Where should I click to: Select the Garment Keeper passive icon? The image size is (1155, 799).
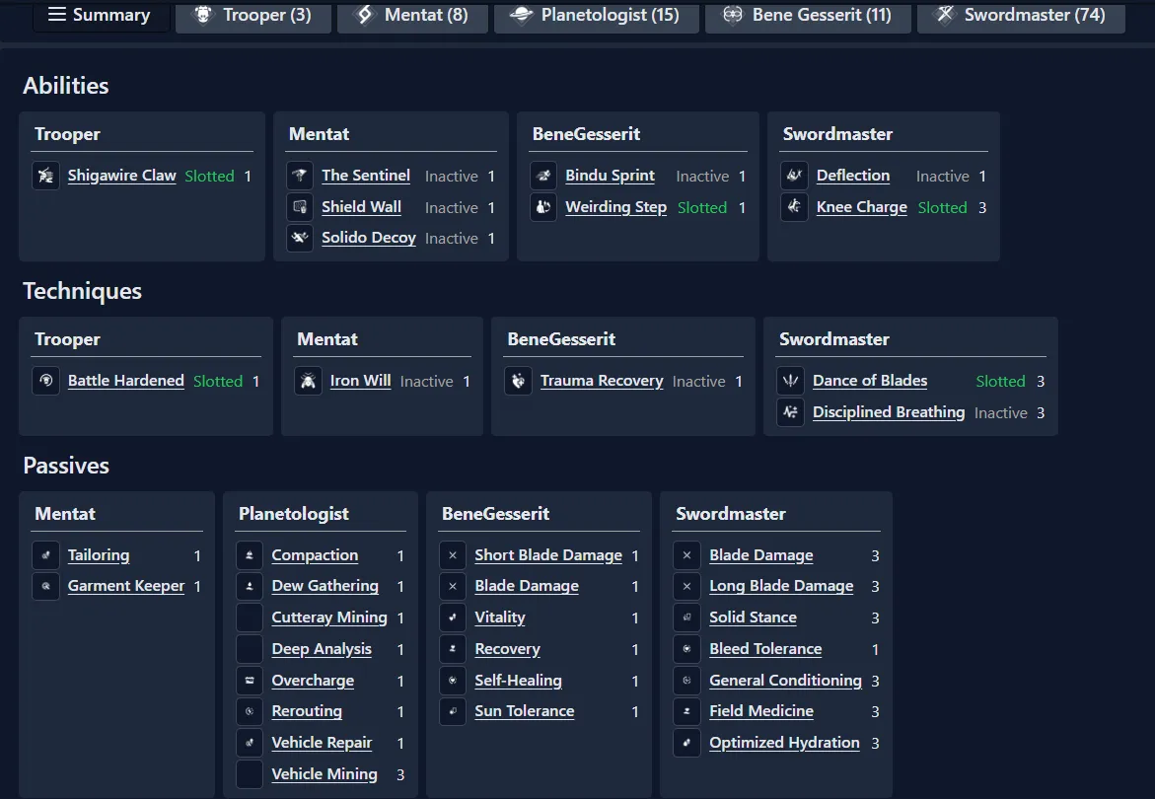click(x=45, y=587)
